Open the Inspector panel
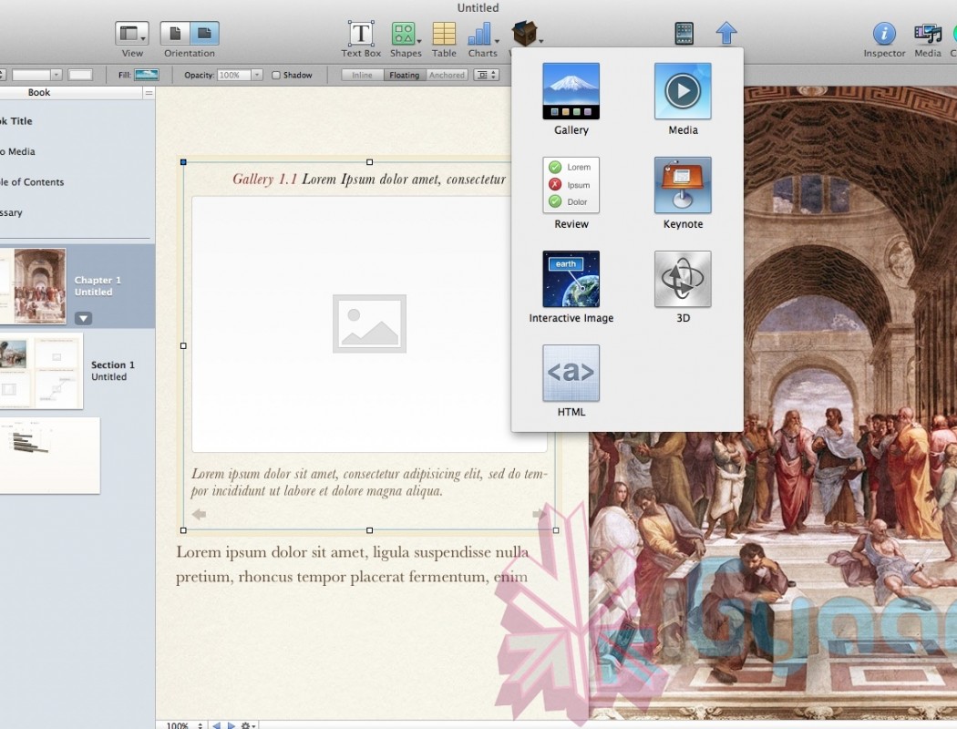This screenshot has width=957, height=729. (884, 35)
